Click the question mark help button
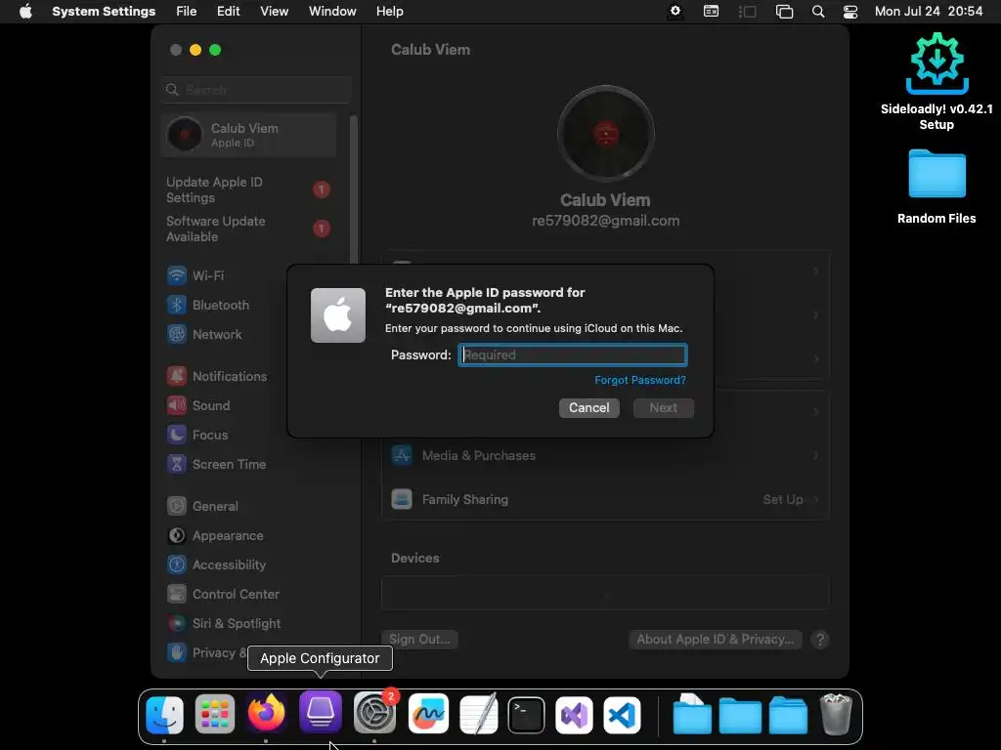Screen dimensions: 1001x750 (820, 639)
